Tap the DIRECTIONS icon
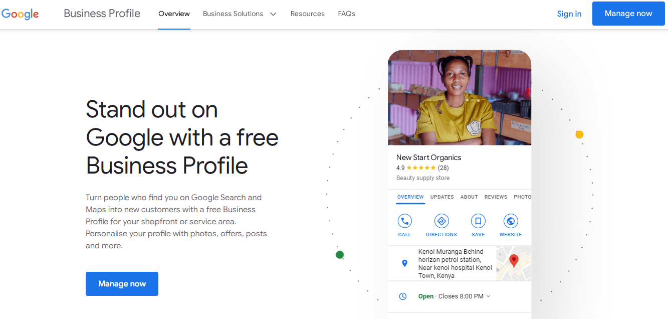The height and width of the screenshot is (319, 668). [x=441, y=221]
